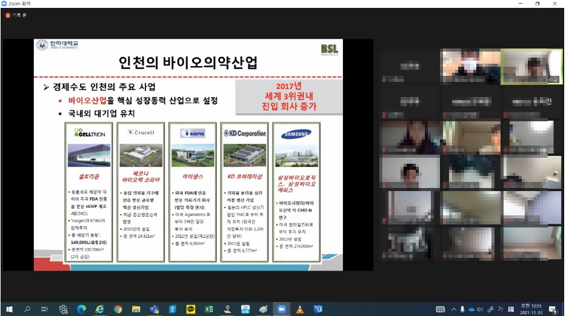Click the red 아이센스 company name

click(192, 176)
